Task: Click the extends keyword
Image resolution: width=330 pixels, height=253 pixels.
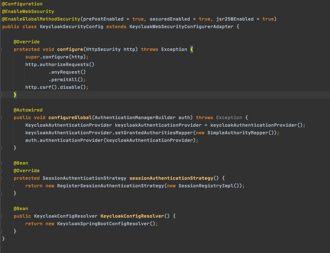Action: tap(116, 27)
